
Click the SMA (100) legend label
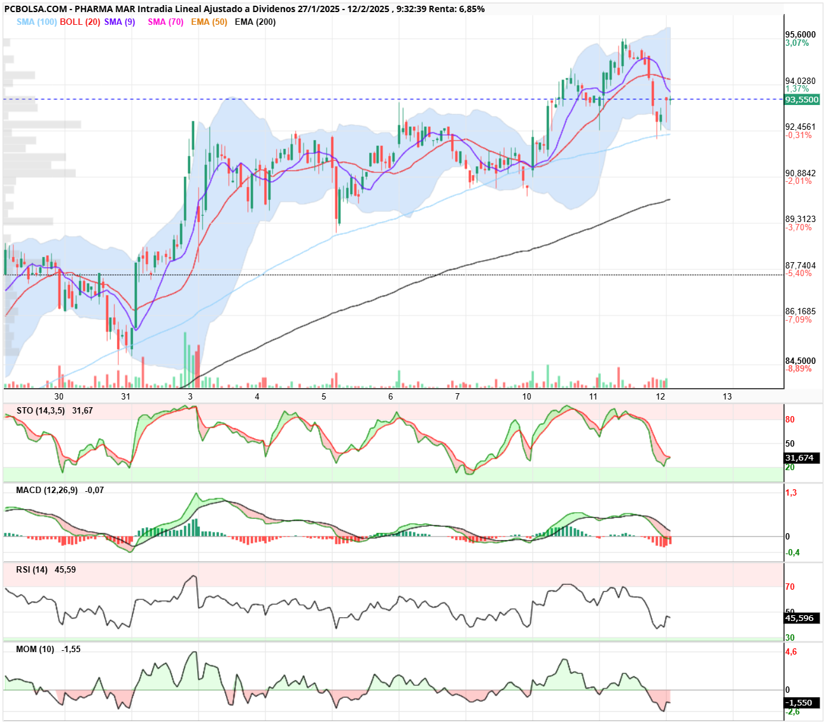[x=37, y=22]
